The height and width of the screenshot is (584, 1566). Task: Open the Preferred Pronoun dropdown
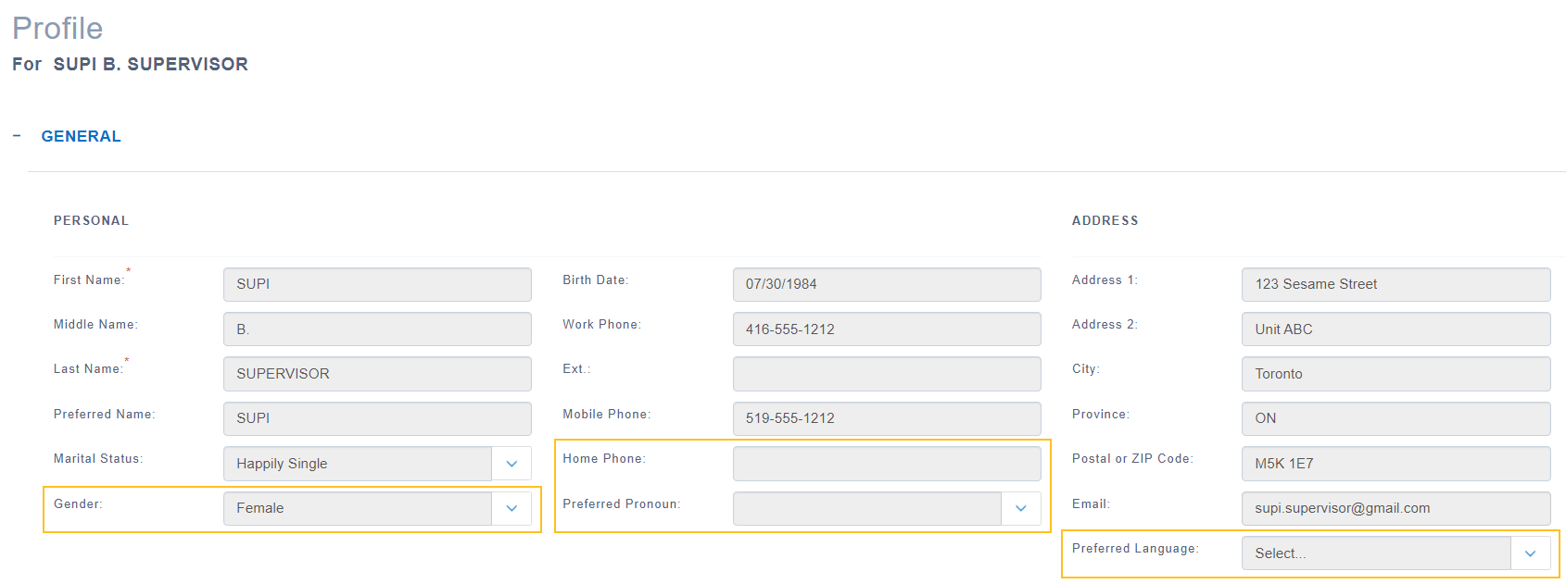click(x=1020, y=508)
